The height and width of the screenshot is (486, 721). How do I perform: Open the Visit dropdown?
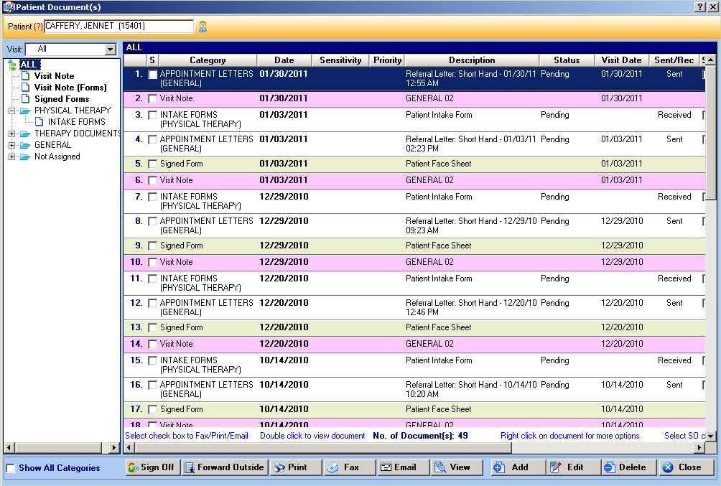coord(110,50)
